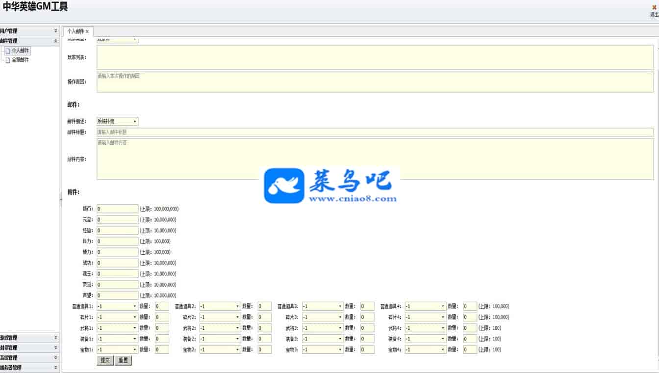
Task: Switch to the 个人邮件 tab
Action: click(76, 31)
